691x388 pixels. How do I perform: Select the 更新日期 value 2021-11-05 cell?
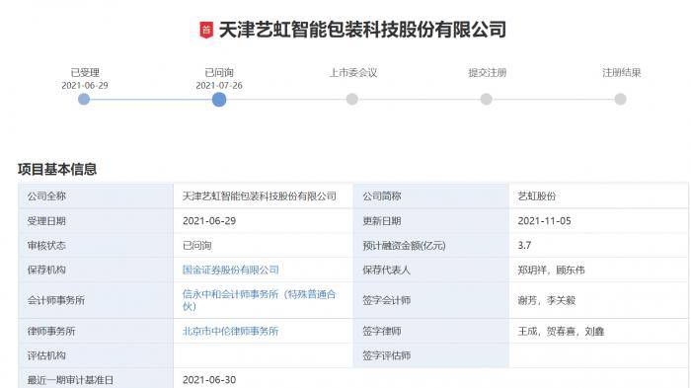click(x=598, y=221)
